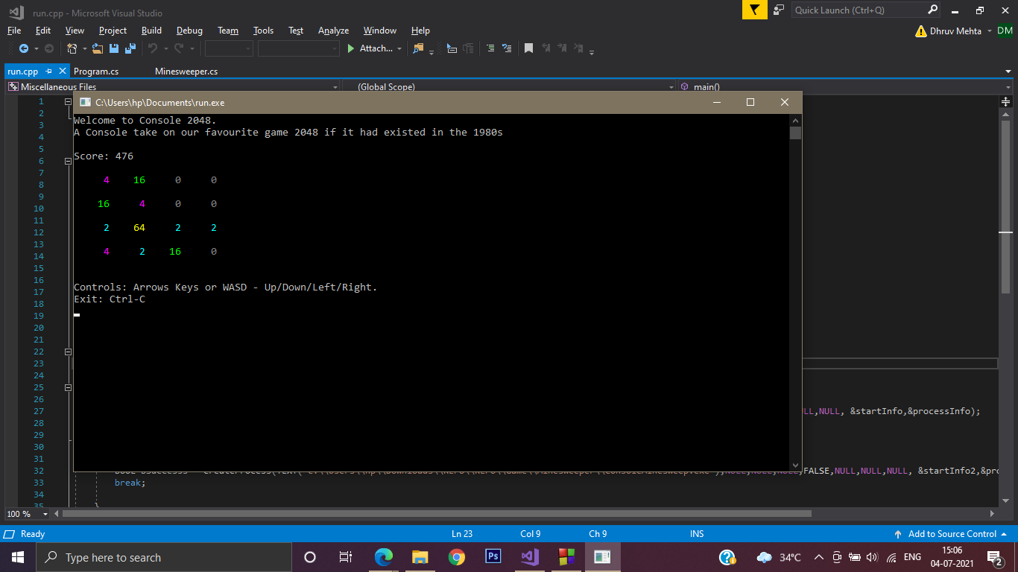
Task: Collapse the code region at line 1
Action: point(68,101)
